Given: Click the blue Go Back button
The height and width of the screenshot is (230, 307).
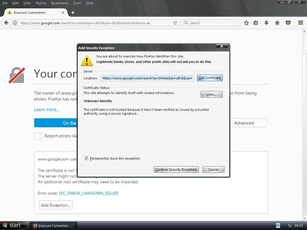Looking at the screenshot, I should [56, 123].
